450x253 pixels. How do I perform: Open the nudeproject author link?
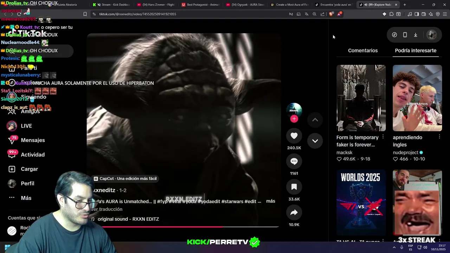point(405,153)
